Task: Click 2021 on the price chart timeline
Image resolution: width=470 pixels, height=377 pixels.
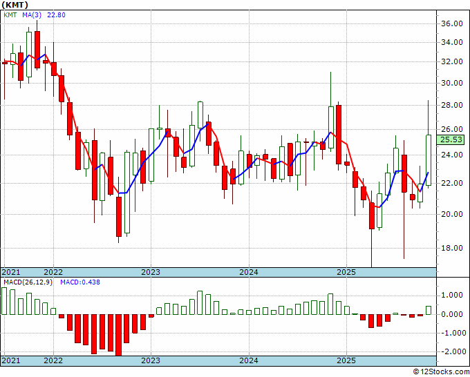Action: pyautogui.click(x=11, y=272)
